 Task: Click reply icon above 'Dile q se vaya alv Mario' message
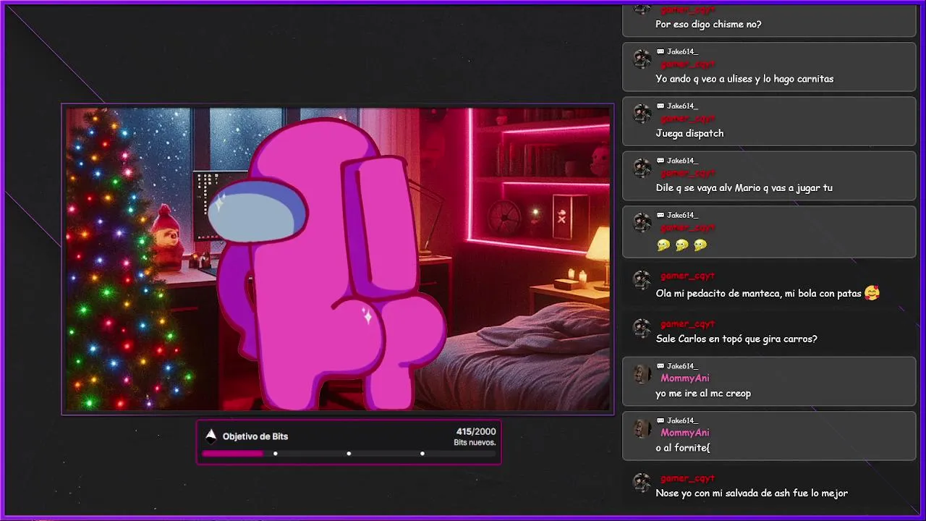pos(660,161)
